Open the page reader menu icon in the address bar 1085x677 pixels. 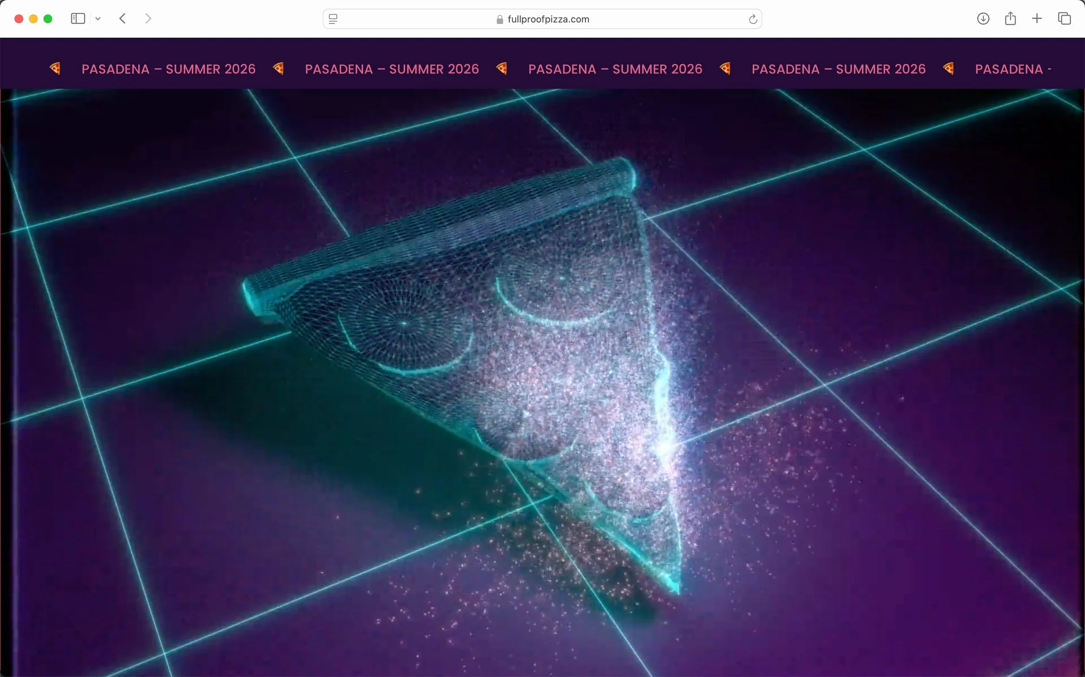[x=333, y=19]
